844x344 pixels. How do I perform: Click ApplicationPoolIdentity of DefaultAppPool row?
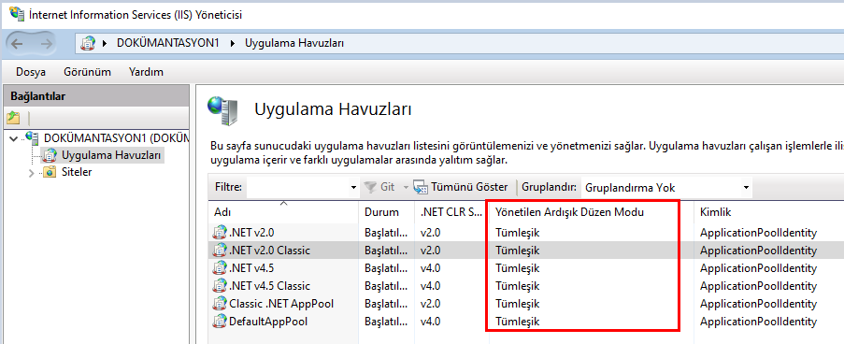(x=758, y=322)
